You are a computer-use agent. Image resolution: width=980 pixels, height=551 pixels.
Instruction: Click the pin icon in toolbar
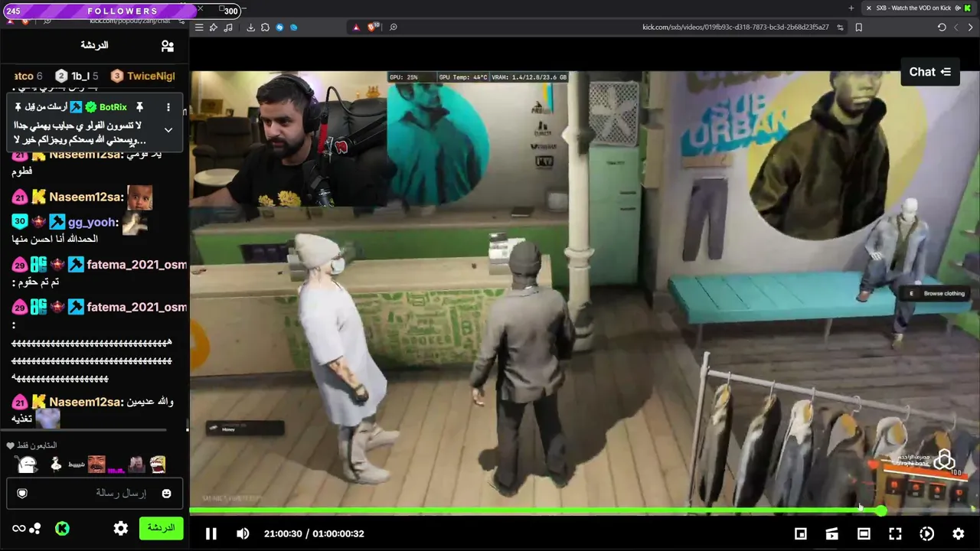[214, 28]
